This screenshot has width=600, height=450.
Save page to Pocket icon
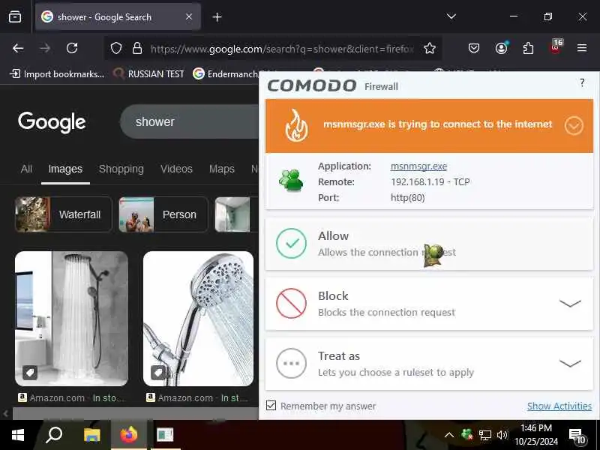(474, 48)
